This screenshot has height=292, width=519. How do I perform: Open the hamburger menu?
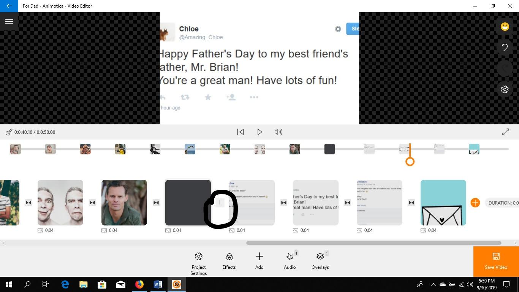click(x=9, y=21)
